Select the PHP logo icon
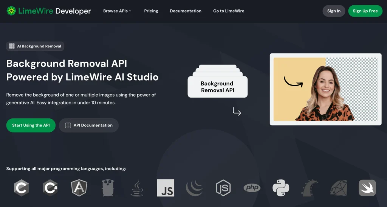This screenshot has height=207, width=387. click(252, 188)
